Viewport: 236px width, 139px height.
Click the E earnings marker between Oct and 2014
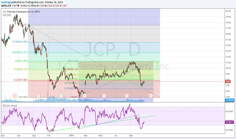pyautogui.click(x=62, y=96)
